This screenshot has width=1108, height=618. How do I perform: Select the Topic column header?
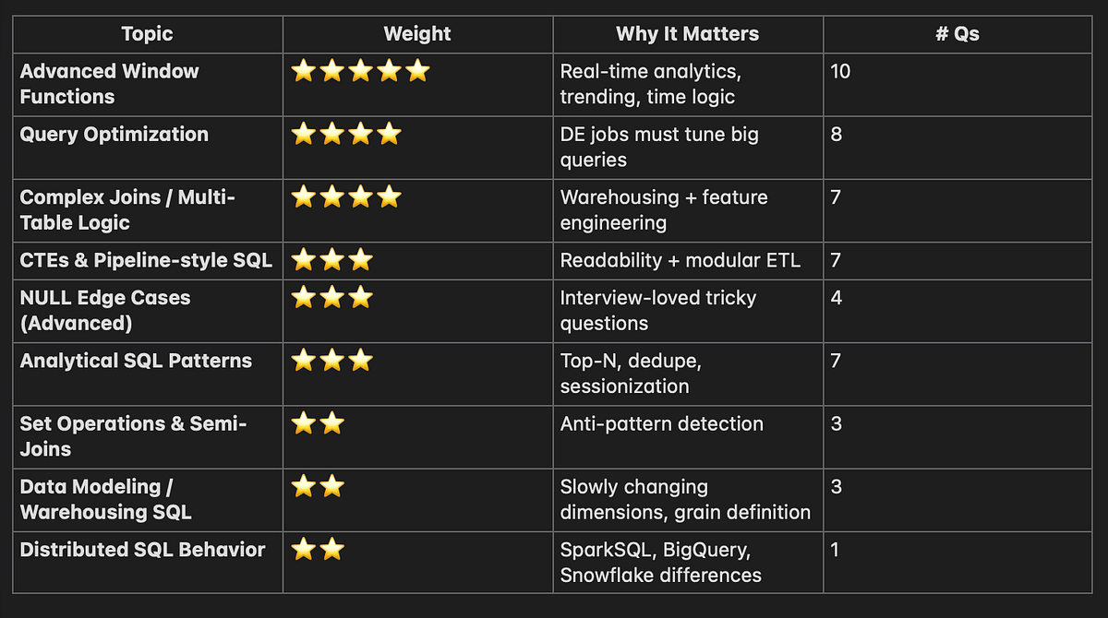point(148,34)
